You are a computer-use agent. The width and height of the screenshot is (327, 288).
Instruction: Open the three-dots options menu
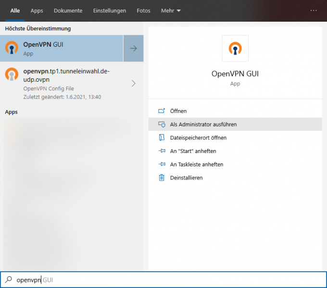pos(314,11)
